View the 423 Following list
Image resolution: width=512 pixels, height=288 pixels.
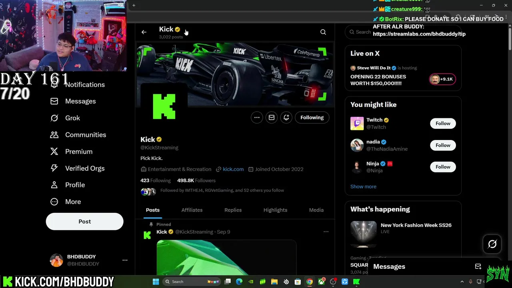pyautogui.click(x=156, y=180)
